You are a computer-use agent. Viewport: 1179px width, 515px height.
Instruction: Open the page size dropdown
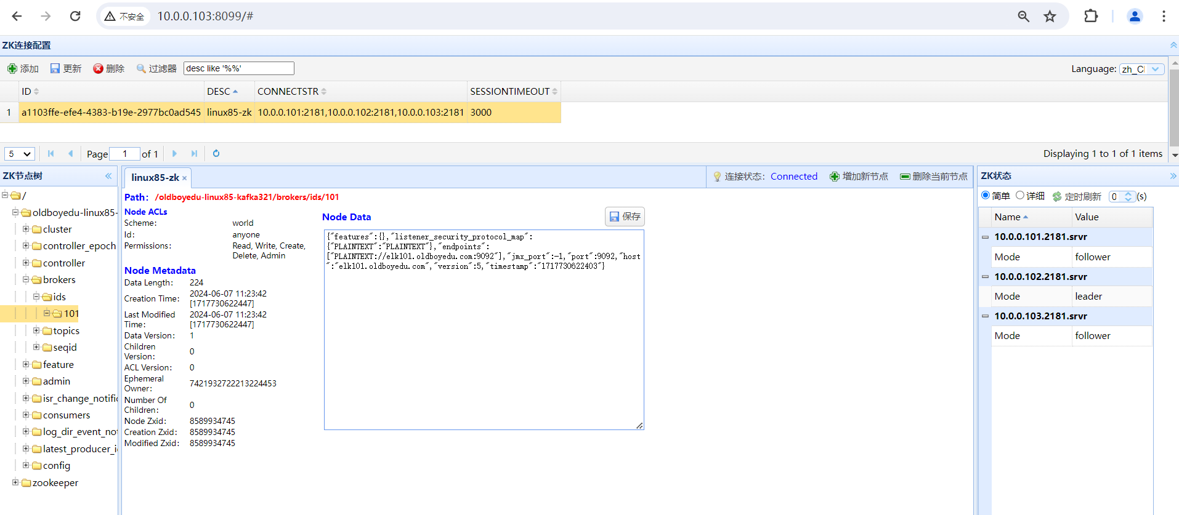tap(19, 154)
